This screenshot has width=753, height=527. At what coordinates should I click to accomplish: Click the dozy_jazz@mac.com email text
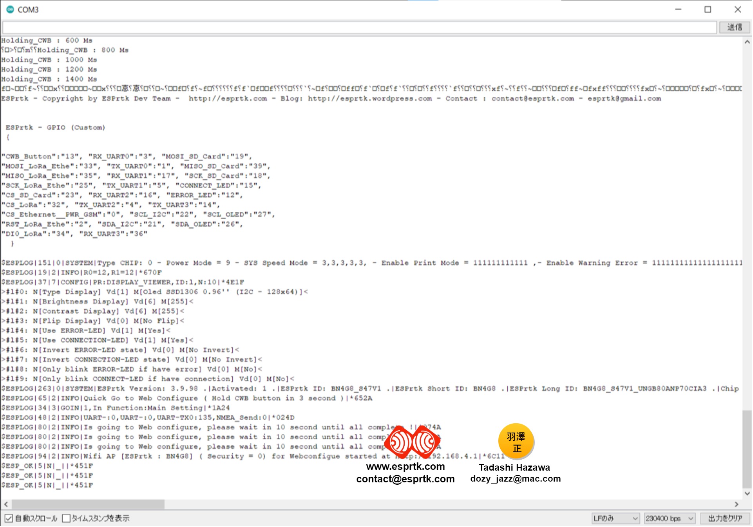(x=516, y=479)
